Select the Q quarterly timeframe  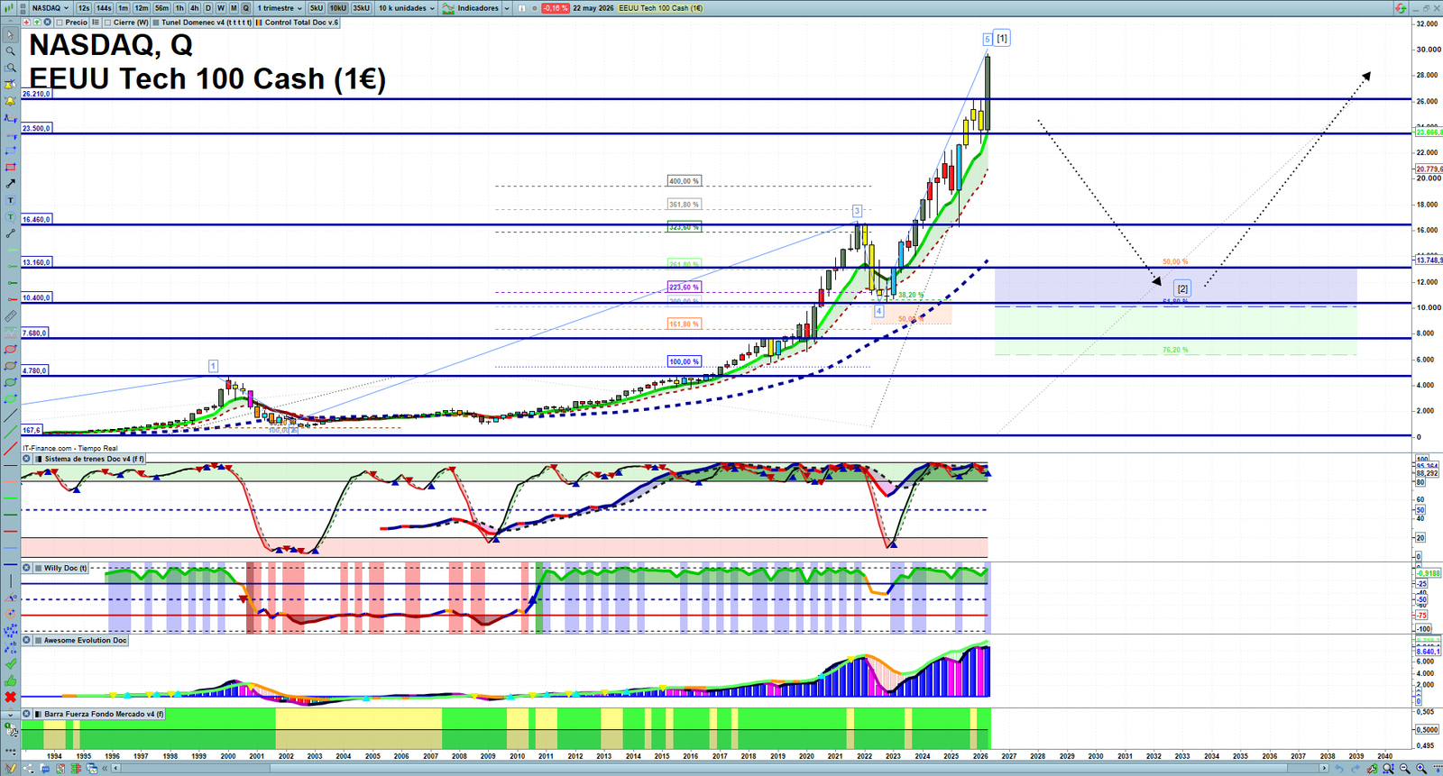[x=245, y=8]
